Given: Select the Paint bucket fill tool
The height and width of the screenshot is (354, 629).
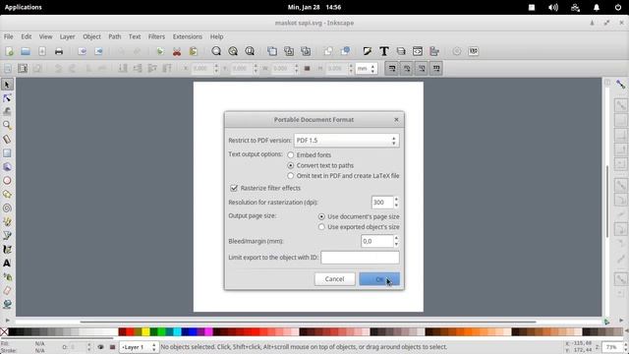Looking at the screenshot, I should pos(7,304).
